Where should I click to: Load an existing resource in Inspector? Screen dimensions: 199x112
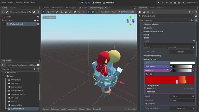pos(144,12)
